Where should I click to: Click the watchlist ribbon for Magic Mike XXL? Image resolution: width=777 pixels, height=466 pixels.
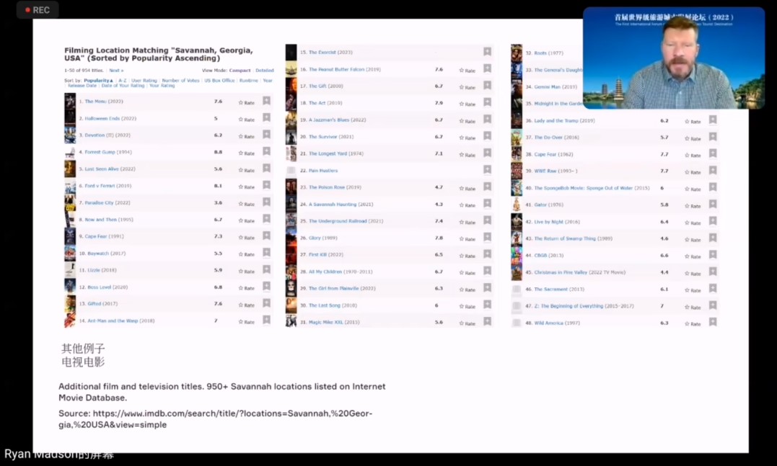pos(487,322)
